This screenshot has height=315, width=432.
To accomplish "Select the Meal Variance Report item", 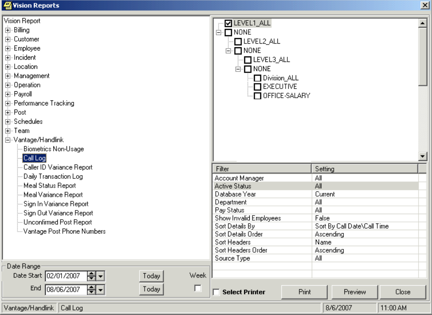I will [53, 195].
